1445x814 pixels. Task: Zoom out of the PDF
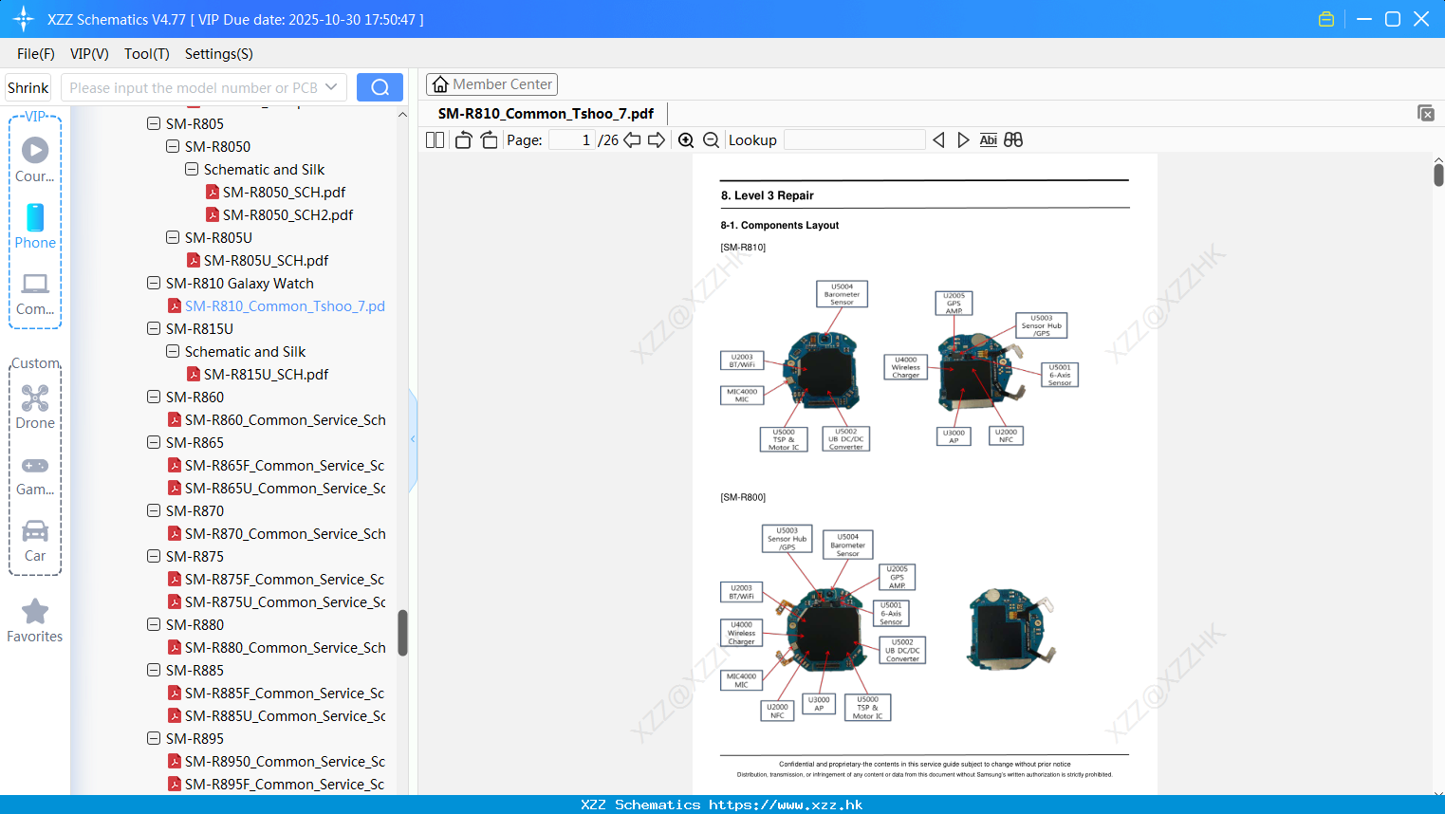point(711,139)
